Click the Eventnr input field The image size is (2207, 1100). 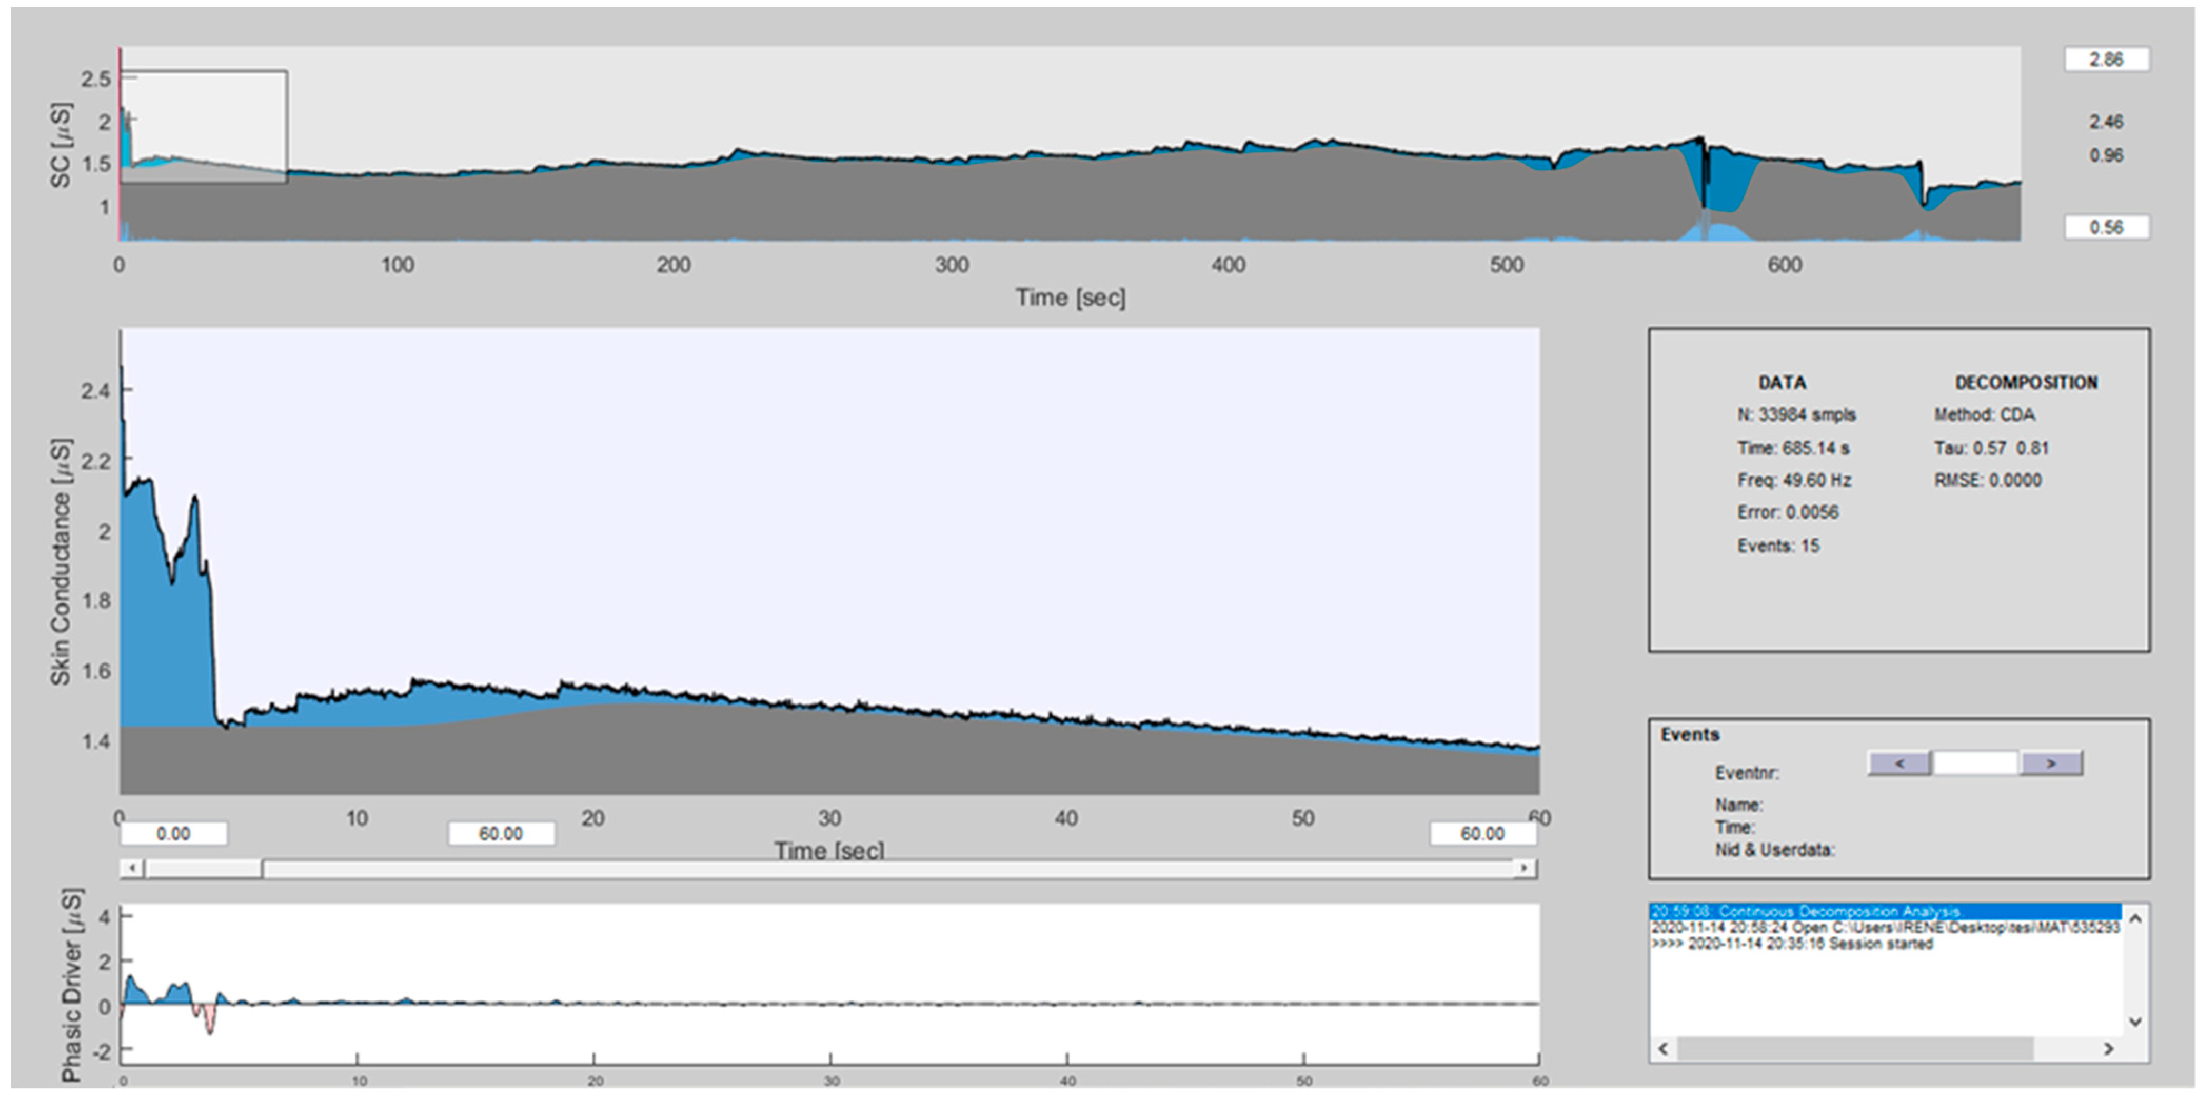[x=1975, y=762]
